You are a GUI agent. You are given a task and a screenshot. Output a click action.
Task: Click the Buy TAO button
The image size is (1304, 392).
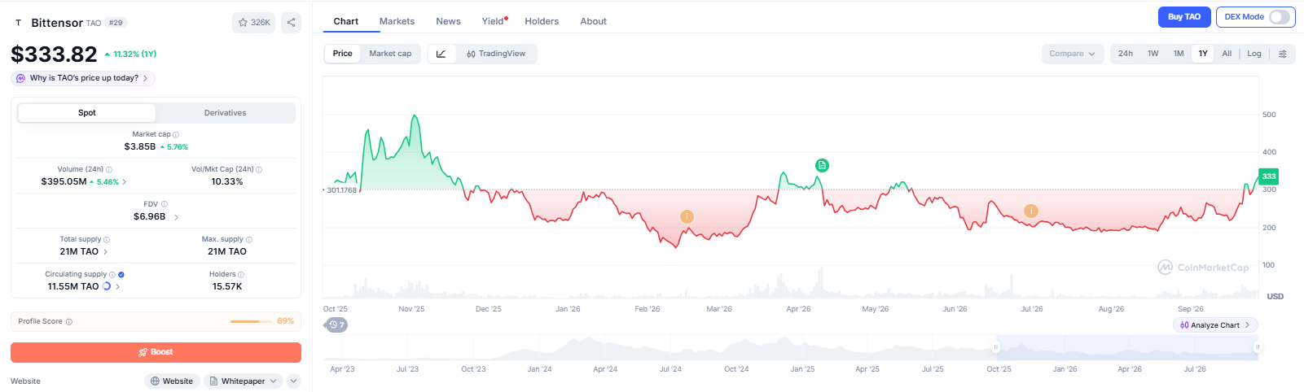click(1184, 17)
